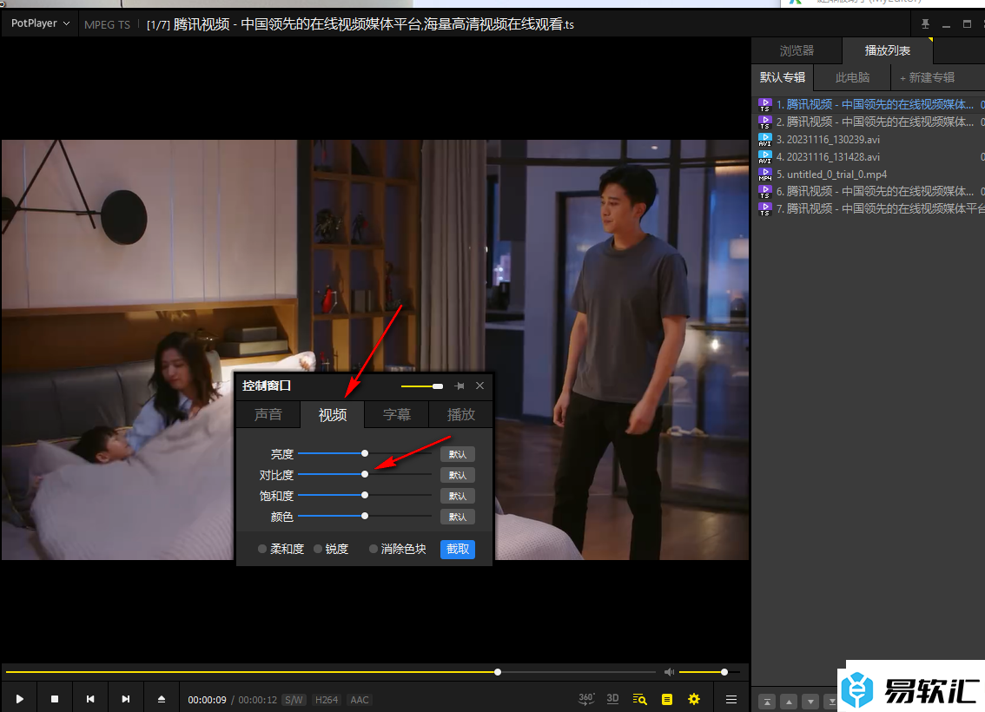Move playlist item to top
This screenshot has width=985, height=712.
(767, 702)
